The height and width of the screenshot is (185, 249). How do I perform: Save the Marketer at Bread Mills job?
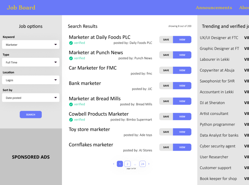(x=166, y=101)
